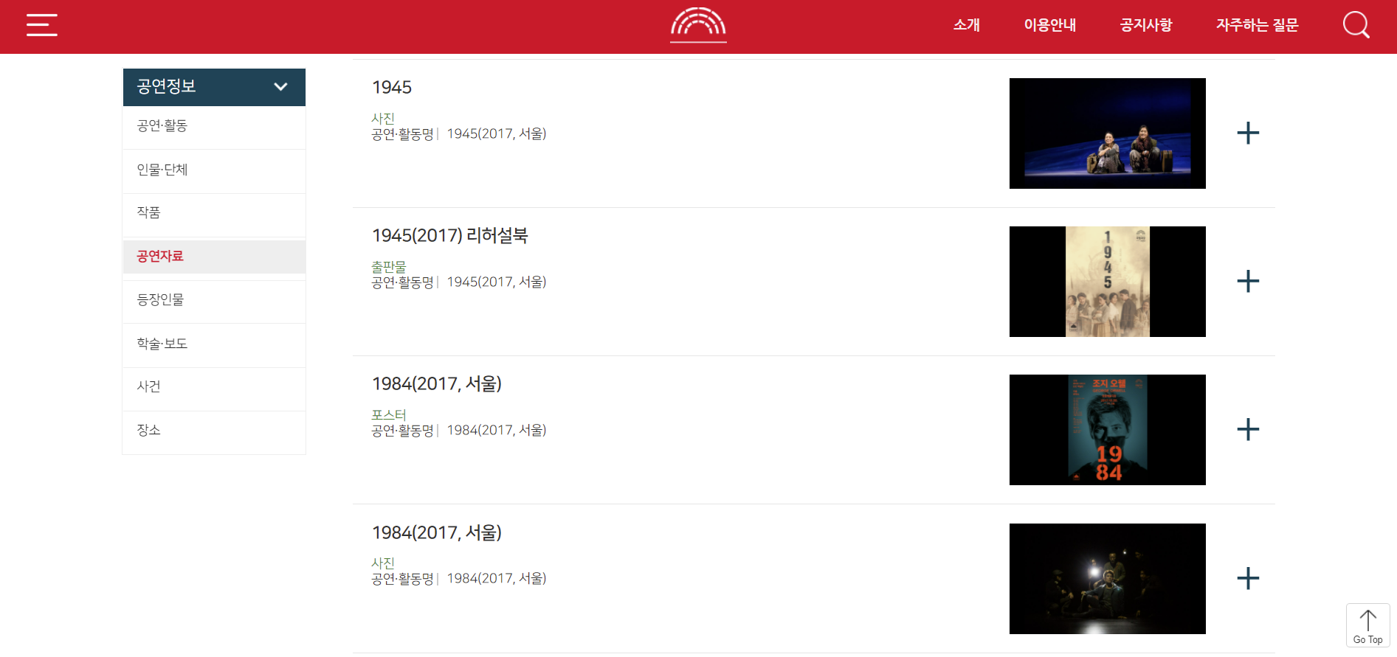Expand the 1945(2017) 리허설북 plus icon
The image size is (1397, 657).
click(x=1248, y=281)
